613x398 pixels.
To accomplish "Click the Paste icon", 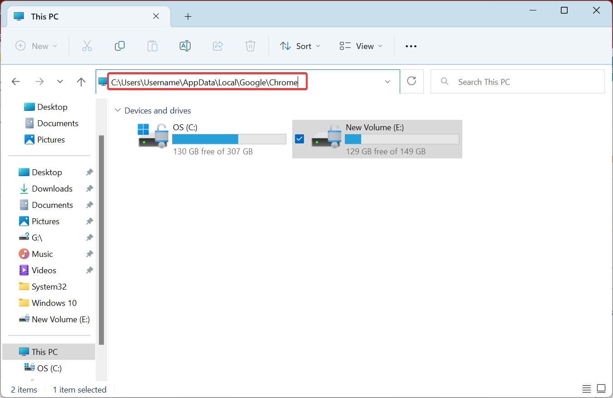I will (x=152, y=46).
